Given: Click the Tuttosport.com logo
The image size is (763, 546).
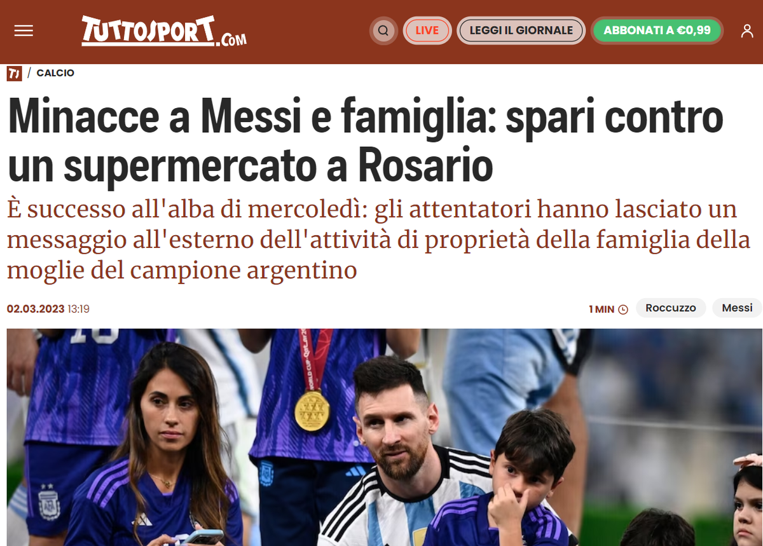Looking at the screenshot, I should (x=164, y=31).
